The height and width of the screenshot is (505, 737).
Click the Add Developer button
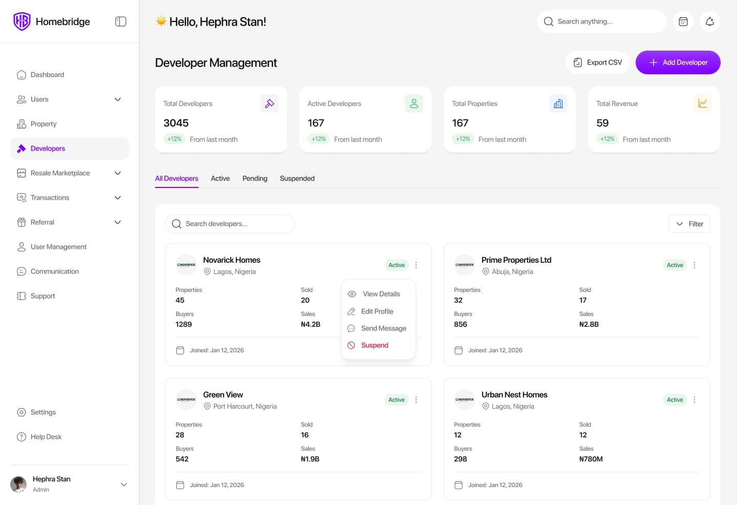pyautogui.click(x=678, y=62)
